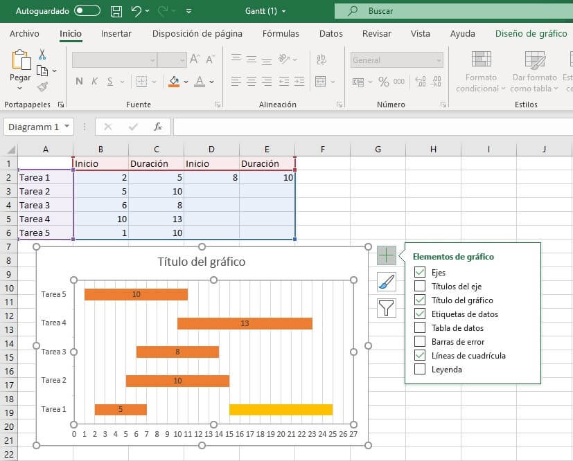The width and height of the screenshot is (573, 461).
Task: Open the Fuente dialog launcher
Action: tap(218, 105)
